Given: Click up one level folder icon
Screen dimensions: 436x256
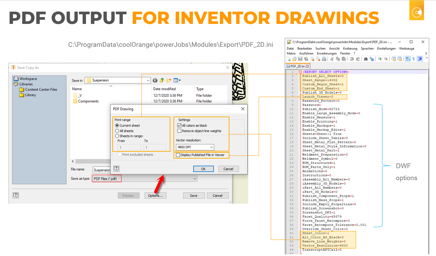Looking at the screenshot, I should 162,80.
